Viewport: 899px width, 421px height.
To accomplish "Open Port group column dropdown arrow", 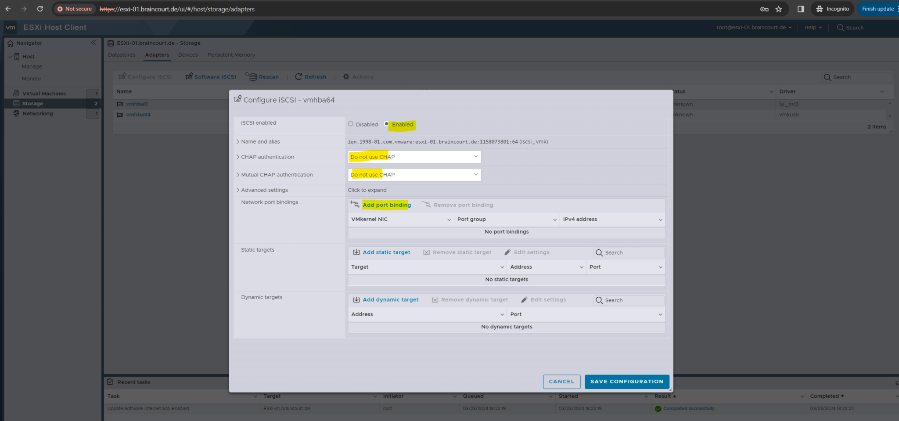I will (555, 219).
